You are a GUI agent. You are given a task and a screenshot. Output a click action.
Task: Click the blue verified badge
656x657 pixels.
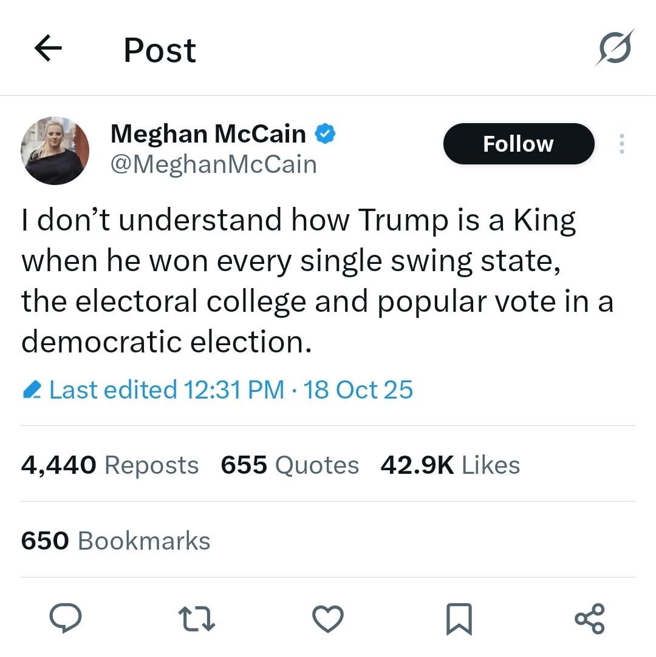[325, 134]
